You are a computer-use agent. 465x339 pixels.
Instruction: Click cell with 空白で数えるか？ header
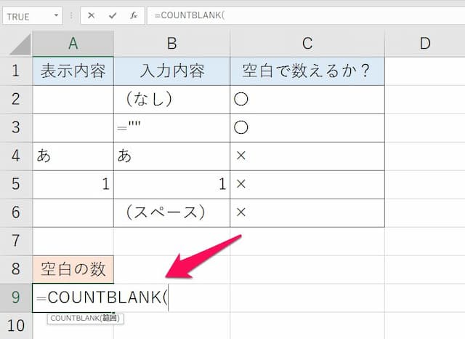point(307,71)
